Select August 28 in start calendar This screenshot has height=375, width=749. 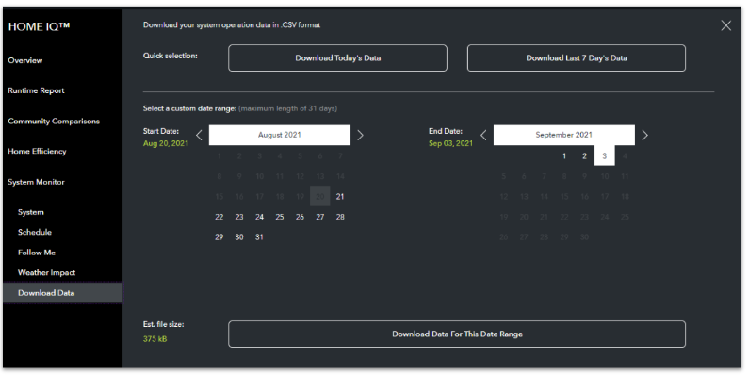pyautogui.click(x=340, y=217)
